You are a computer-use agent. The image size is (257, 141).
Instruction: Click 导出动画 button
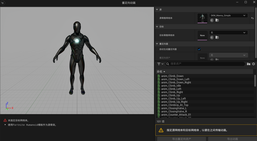point(232,139)
